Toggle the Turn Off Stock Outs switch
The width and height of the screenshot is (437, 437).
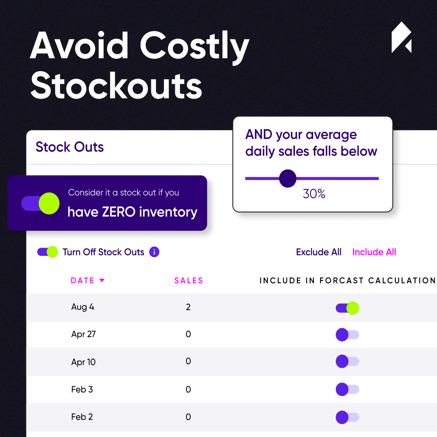coord(47,252)
